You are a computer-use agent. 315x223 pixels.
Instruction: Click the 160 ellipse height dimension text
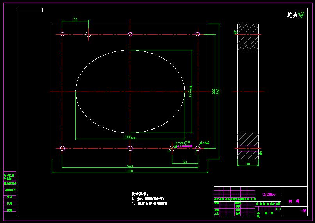click(x=190, y=91)
